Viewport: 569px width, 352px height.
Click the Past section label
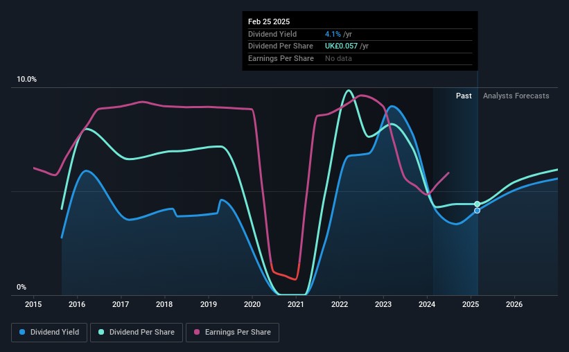coord(464,96)
